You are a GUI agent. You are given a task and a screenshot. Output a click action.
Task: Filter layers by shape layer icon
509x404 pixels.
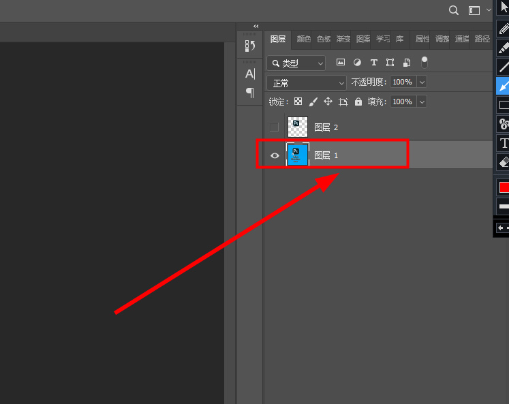[x=390, y=63]
